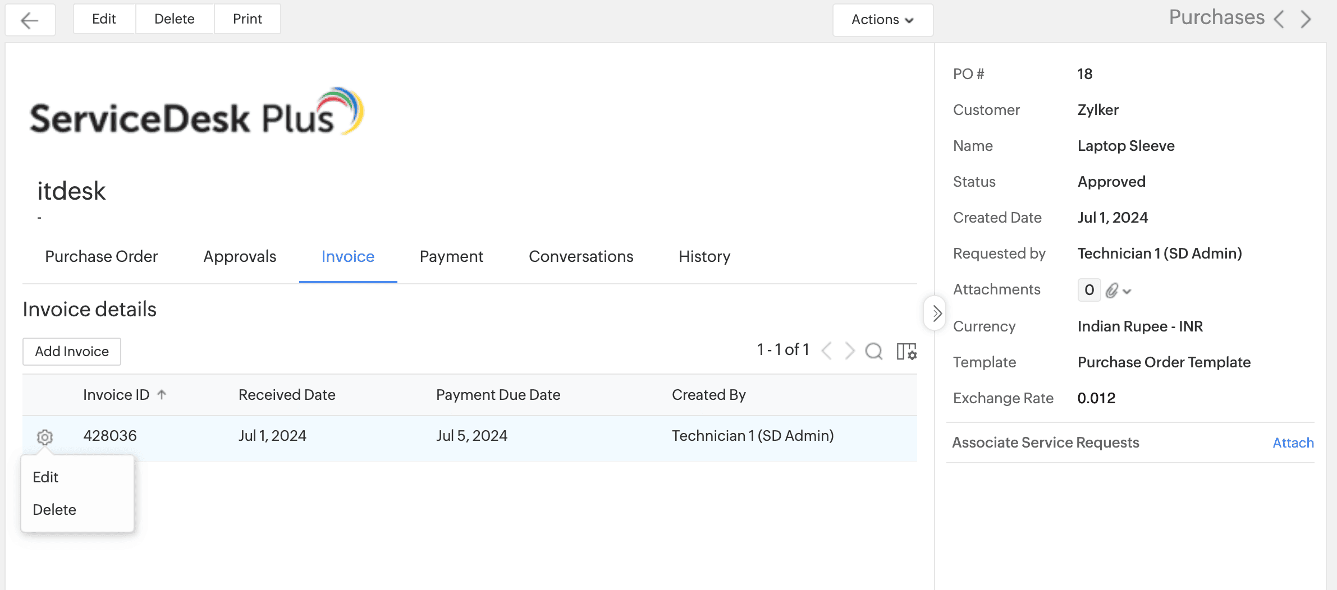Choose Delete in invoice context menu

click(x=54, y=510)
